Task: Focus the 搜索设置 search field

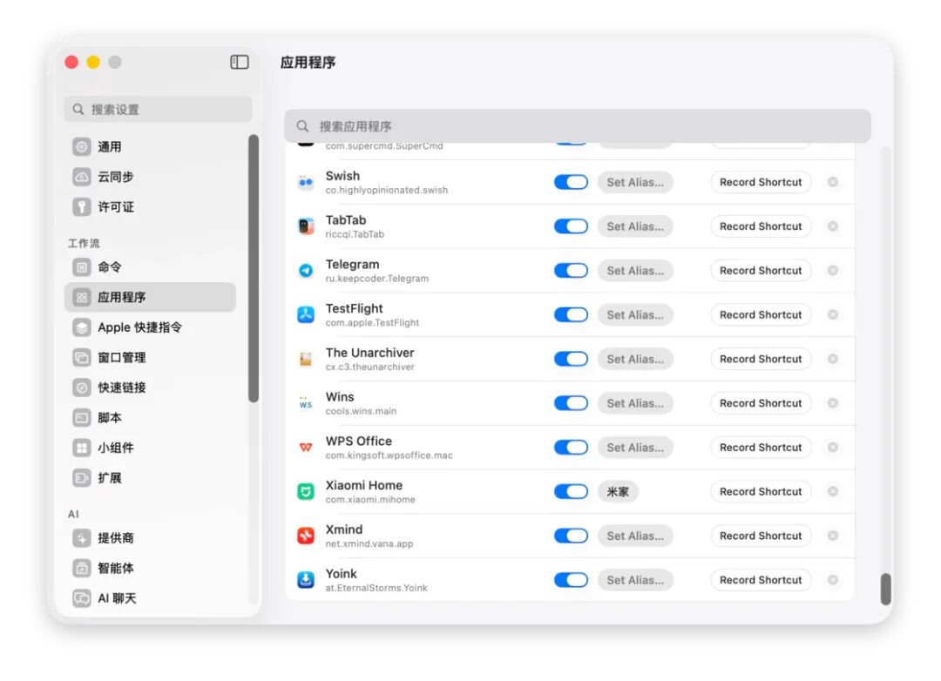Action: click(x=158, y=109)
